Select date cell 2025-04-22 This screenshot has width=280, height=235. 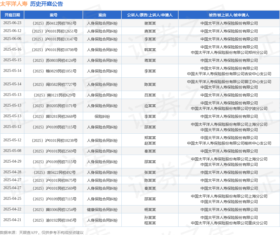[12, 209]
